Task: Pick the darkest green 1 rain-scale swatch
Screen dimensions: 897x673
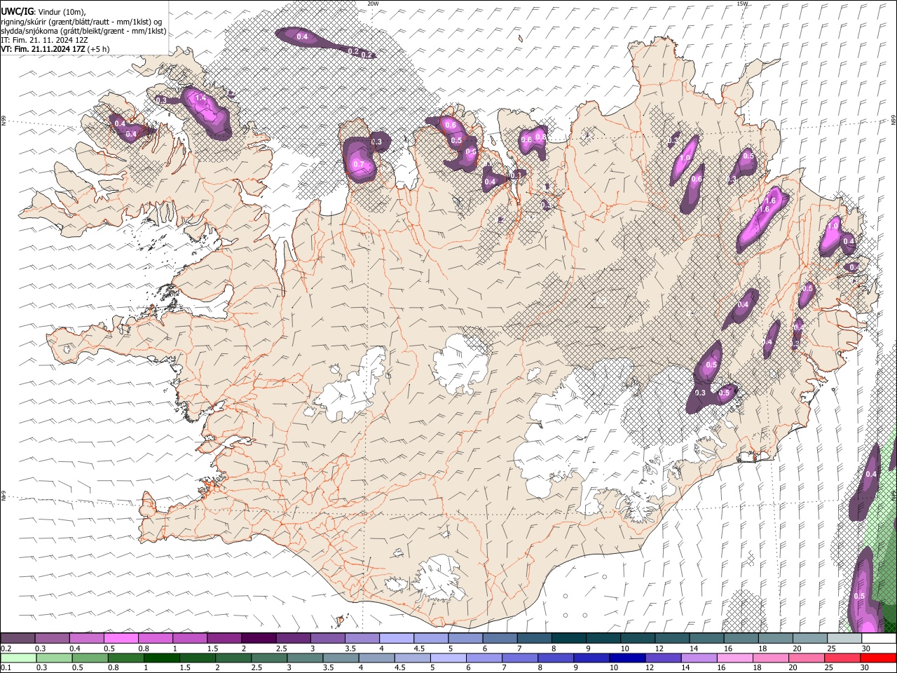Action: (161, 658)
